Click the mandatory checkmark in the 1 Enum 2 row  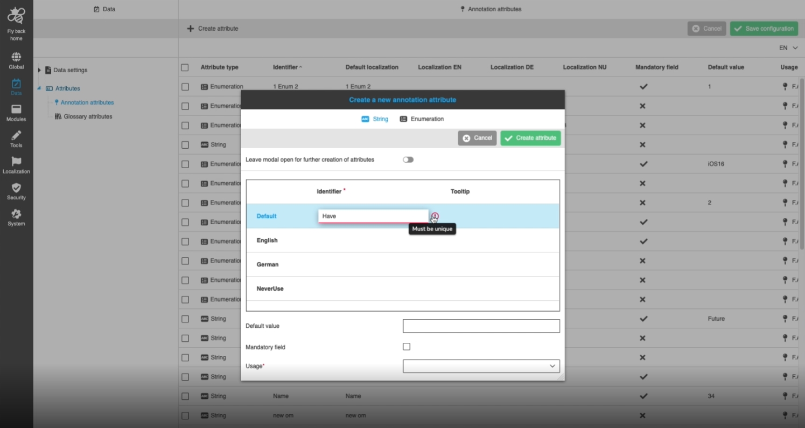tap(643, 86)
